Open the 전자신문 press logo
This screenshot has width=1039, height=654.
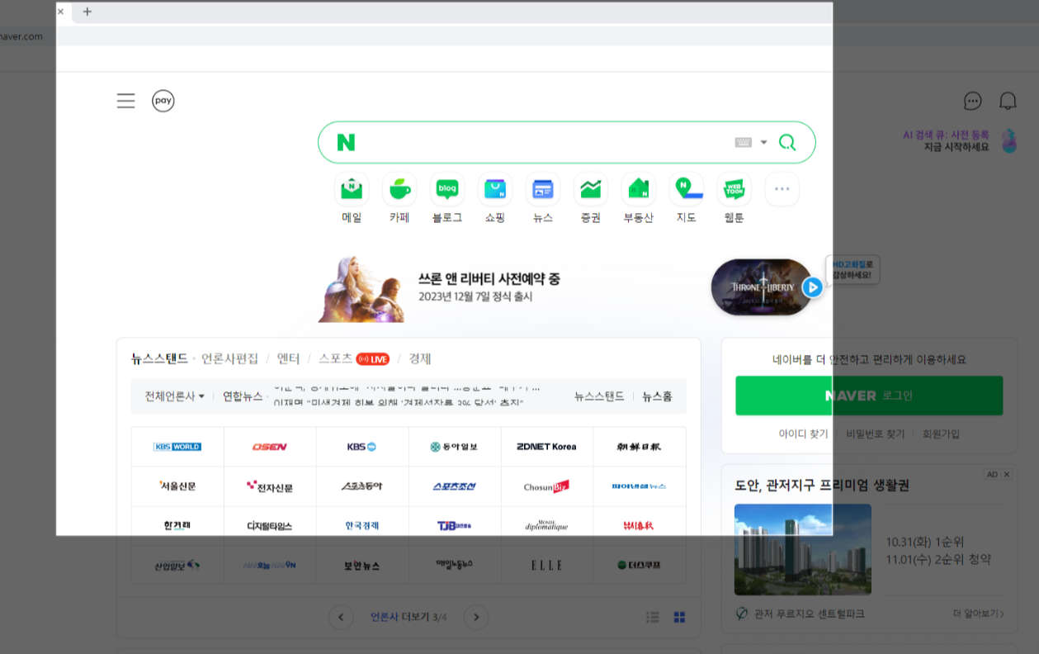click(270, 486)
